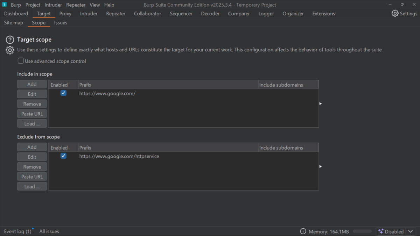
Task: Open the View menu
Action: coord(94,5)
